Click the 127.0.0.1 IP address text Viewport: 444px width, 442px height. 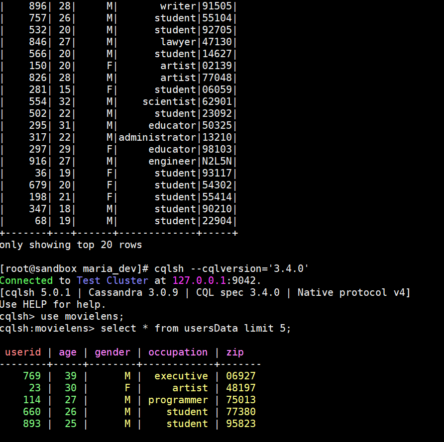tap(199, 280)
